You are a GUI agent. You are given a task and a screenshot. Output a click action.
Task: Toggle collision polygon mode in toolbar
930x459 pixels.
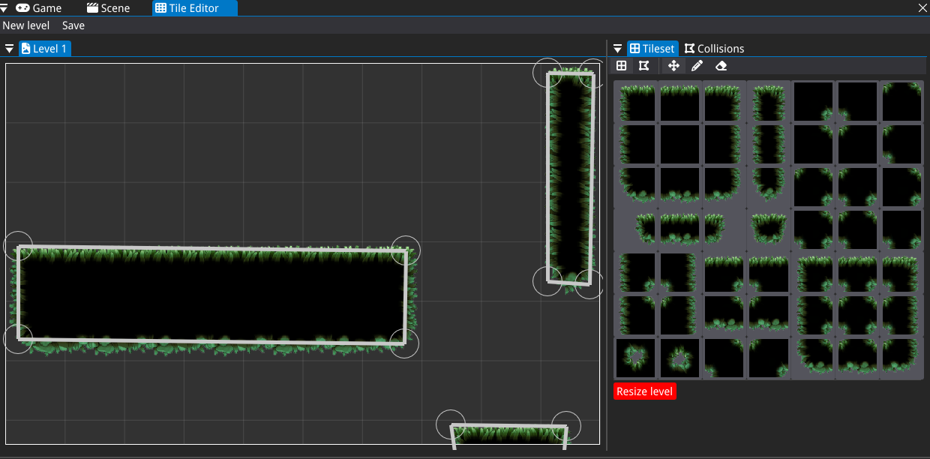(643, 66)
